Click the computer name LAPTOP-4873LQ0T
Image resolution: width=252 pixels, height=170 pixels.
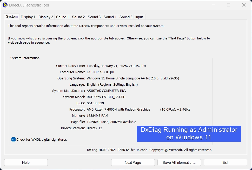[x=101, y=72]
